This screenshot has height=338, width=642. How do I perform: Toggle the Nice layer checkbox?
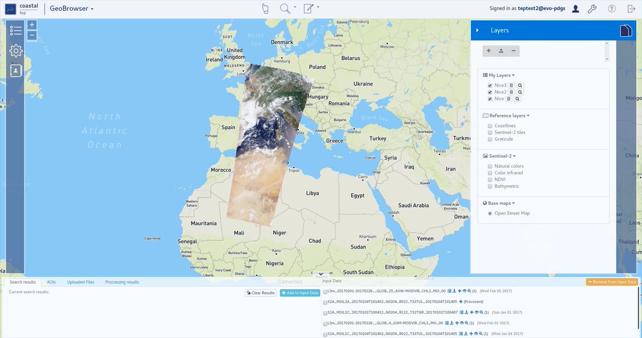490,99
